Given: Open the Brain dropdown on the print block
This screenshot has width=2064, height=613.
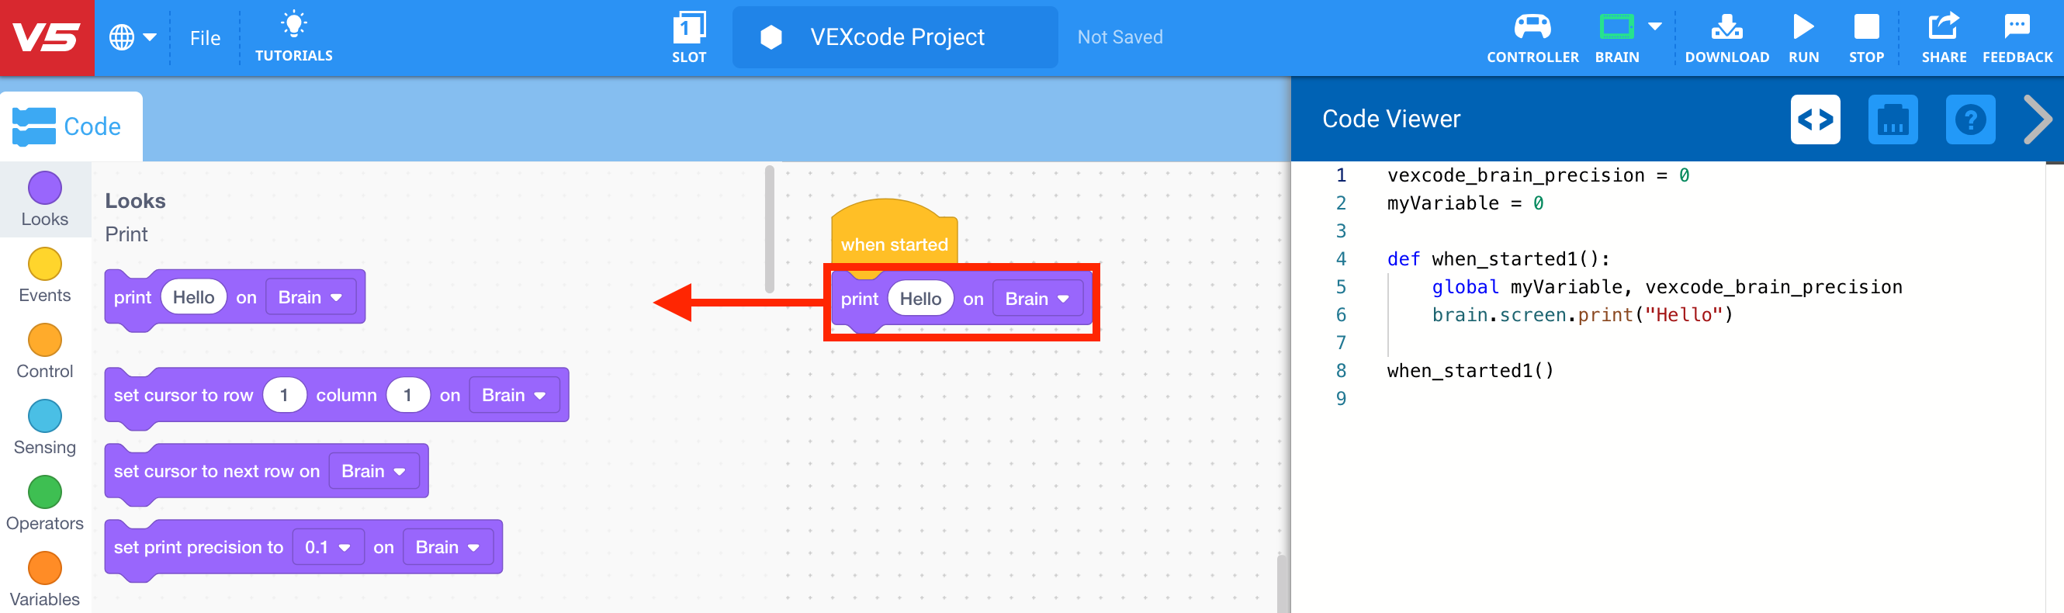Looking at the screenshot, I should pyautogui.click(x=1038, y=298).
